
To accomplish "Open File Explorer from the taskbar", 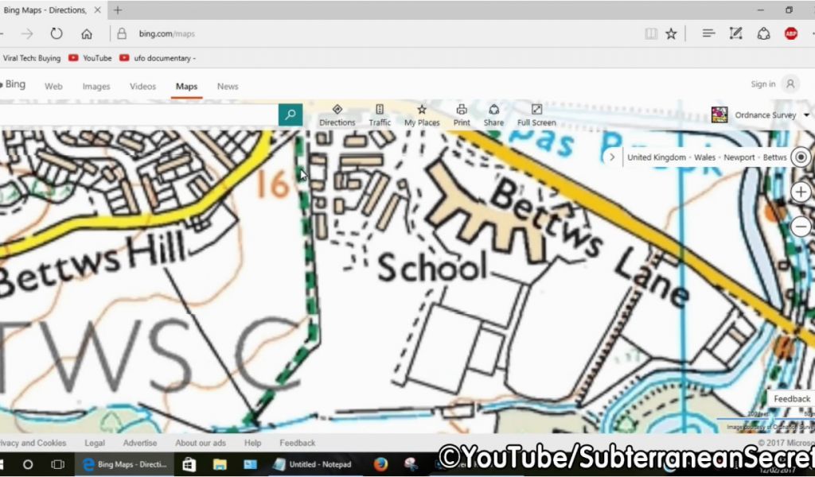I will click(220, 464).
